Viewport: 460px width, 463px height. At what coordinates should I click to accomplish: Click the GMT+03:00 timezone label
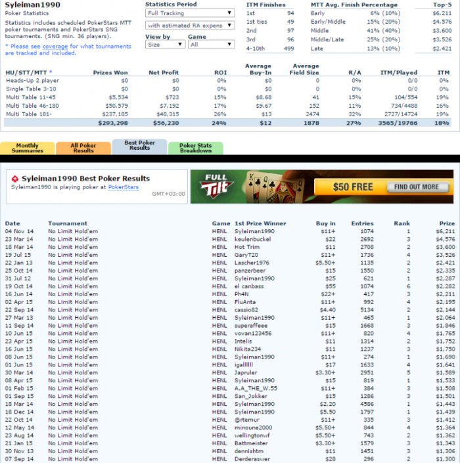(x=168, y=194)
